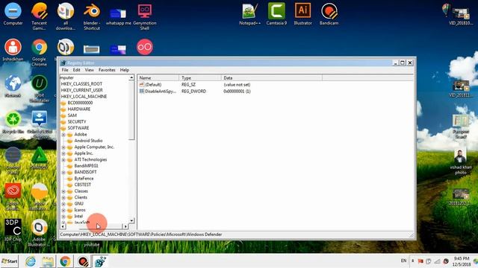Open the View menu
The image size is (478, 268).
click(90, 70)
